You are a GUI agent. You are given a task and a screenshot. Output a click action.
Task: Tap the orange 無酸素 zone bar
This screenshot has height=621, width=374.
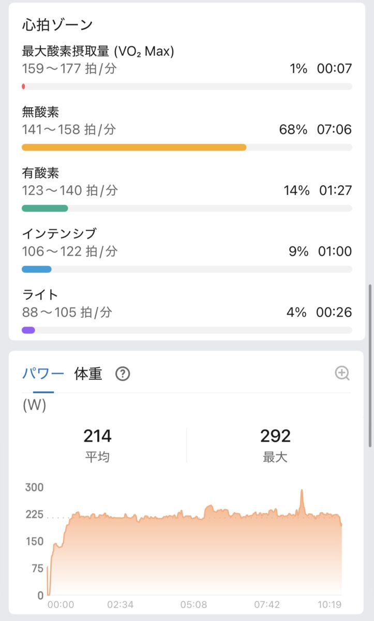coord(134,147)
